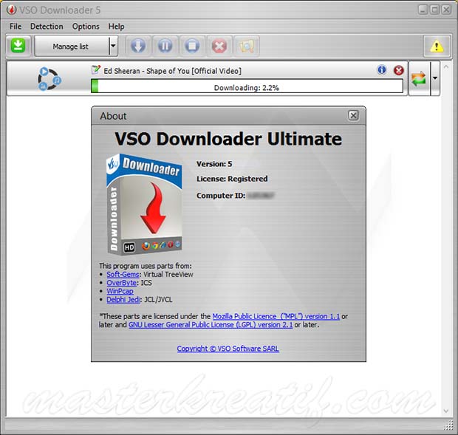Expand the dropdown next to convert icon
The width and height of the screenshot is (458, 435).
[x=435, y=78]
